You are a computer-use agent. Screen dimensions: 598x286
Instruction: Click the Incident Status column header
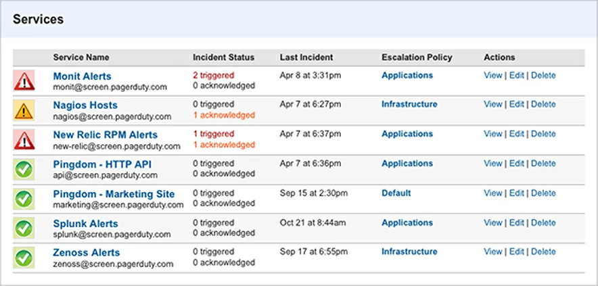[223, 57]
